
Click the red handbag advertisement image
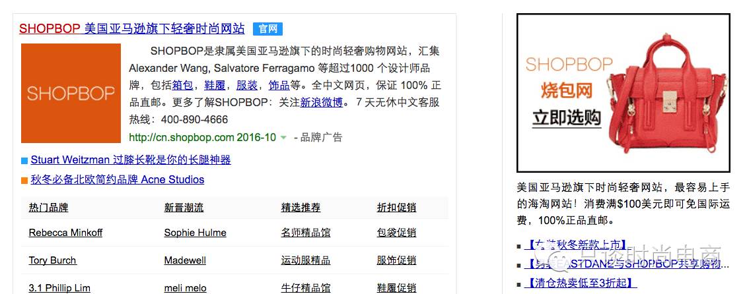[x=623, y=93]
